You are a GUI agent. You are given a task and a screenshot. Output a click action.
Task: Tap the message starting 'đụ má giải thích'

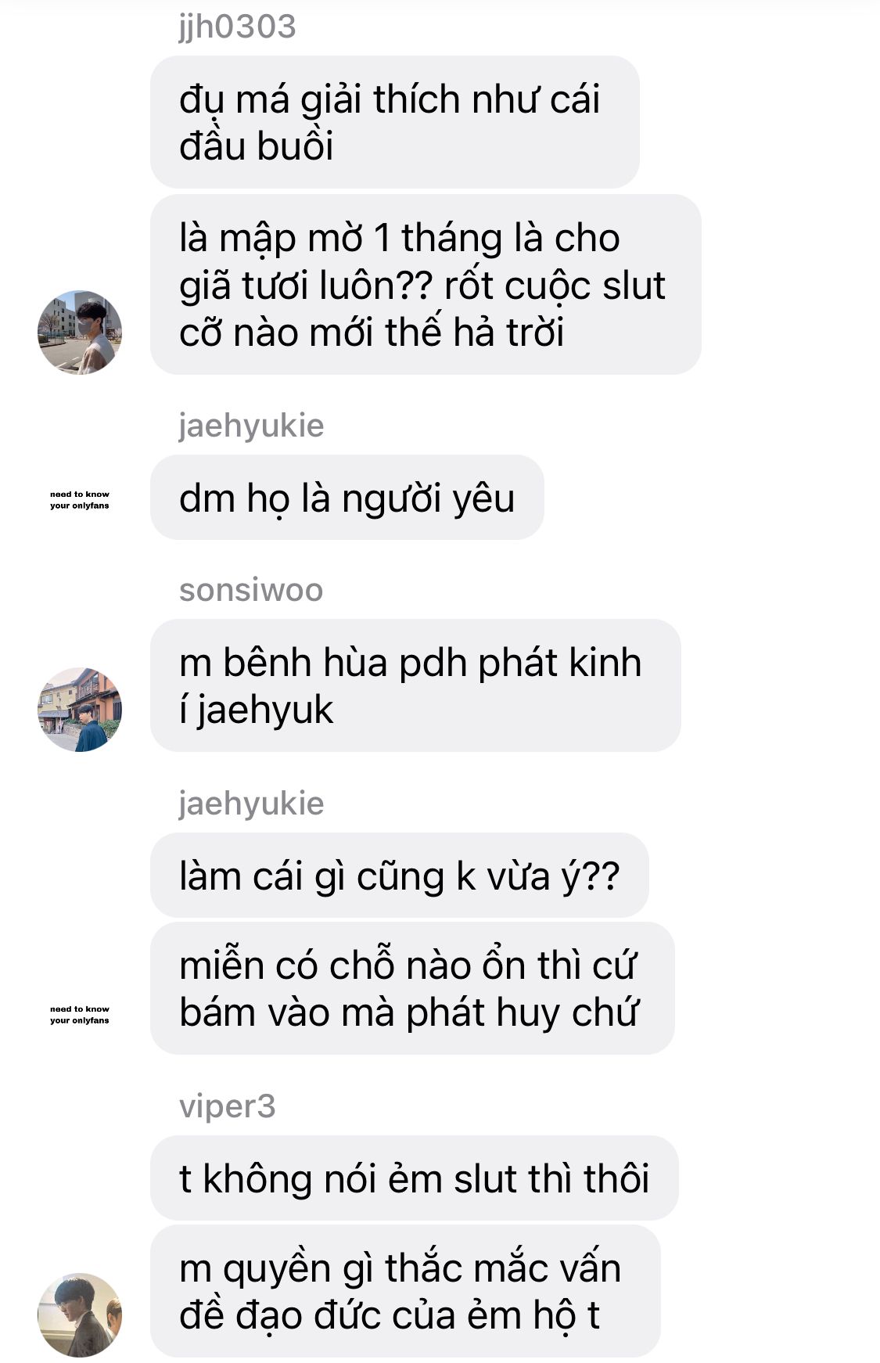(394, 122)
